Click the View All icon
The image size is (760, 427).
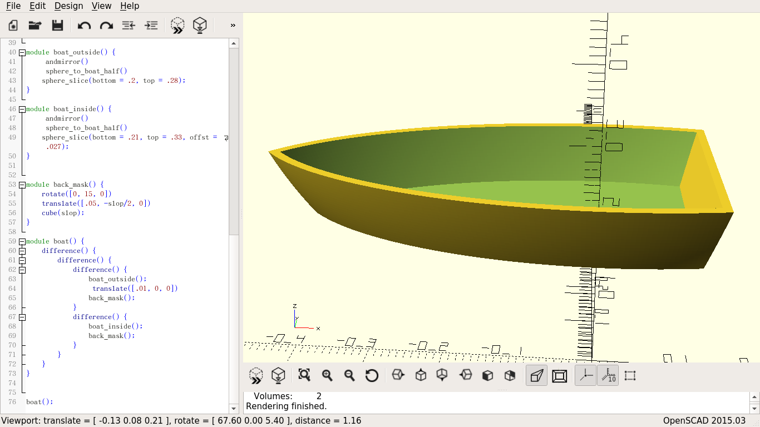[x=304, y=375]
